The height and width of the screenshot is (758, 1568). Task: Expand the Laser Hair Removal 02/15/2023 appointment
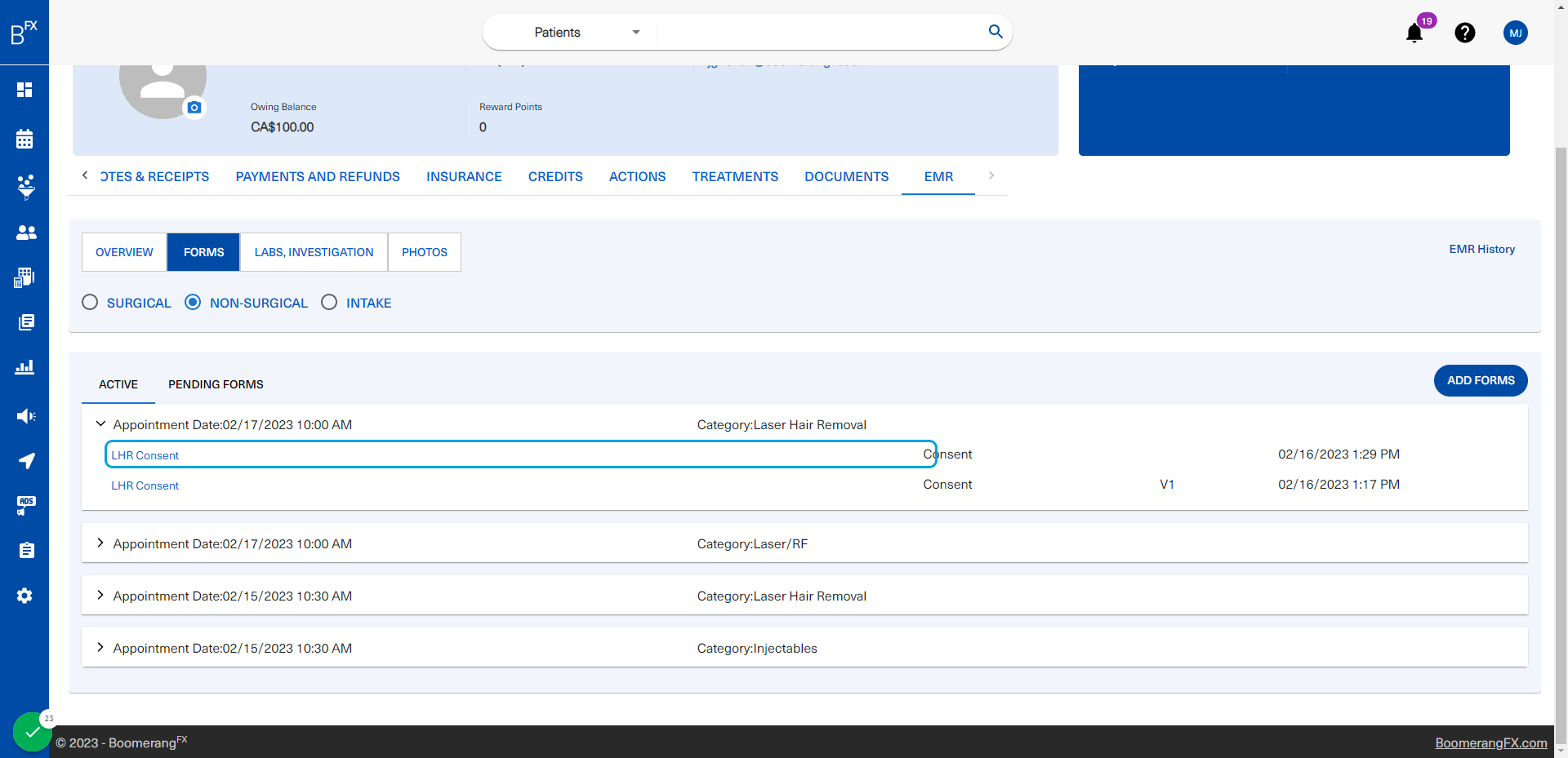[101, 596]
